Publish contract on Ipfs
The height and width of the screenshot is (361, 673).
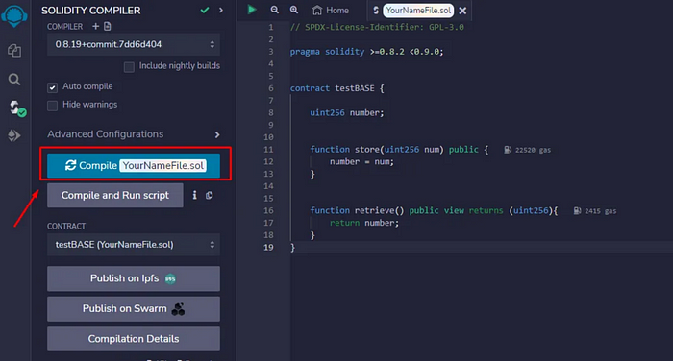134,278
